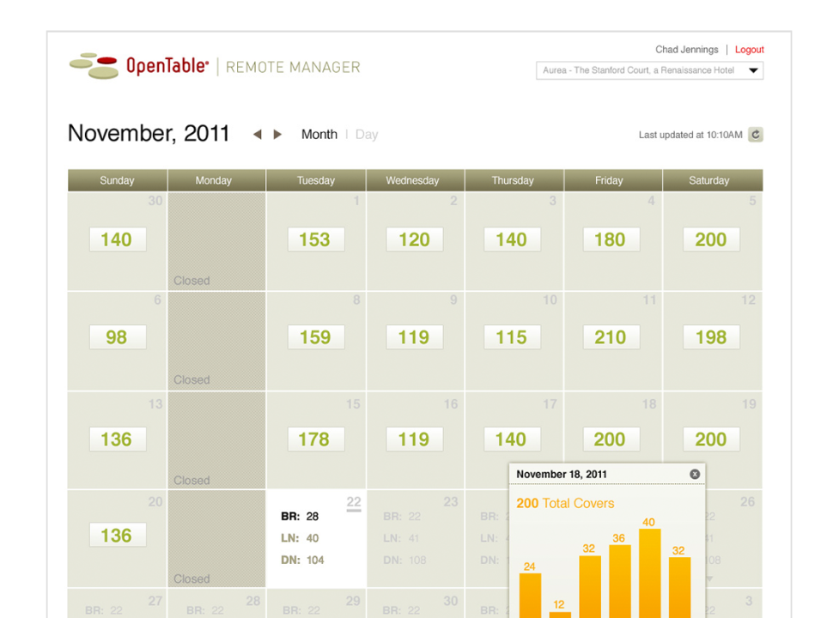Switch to the Day view
This screenshot has width=833, height=618.
pos(367,135)
